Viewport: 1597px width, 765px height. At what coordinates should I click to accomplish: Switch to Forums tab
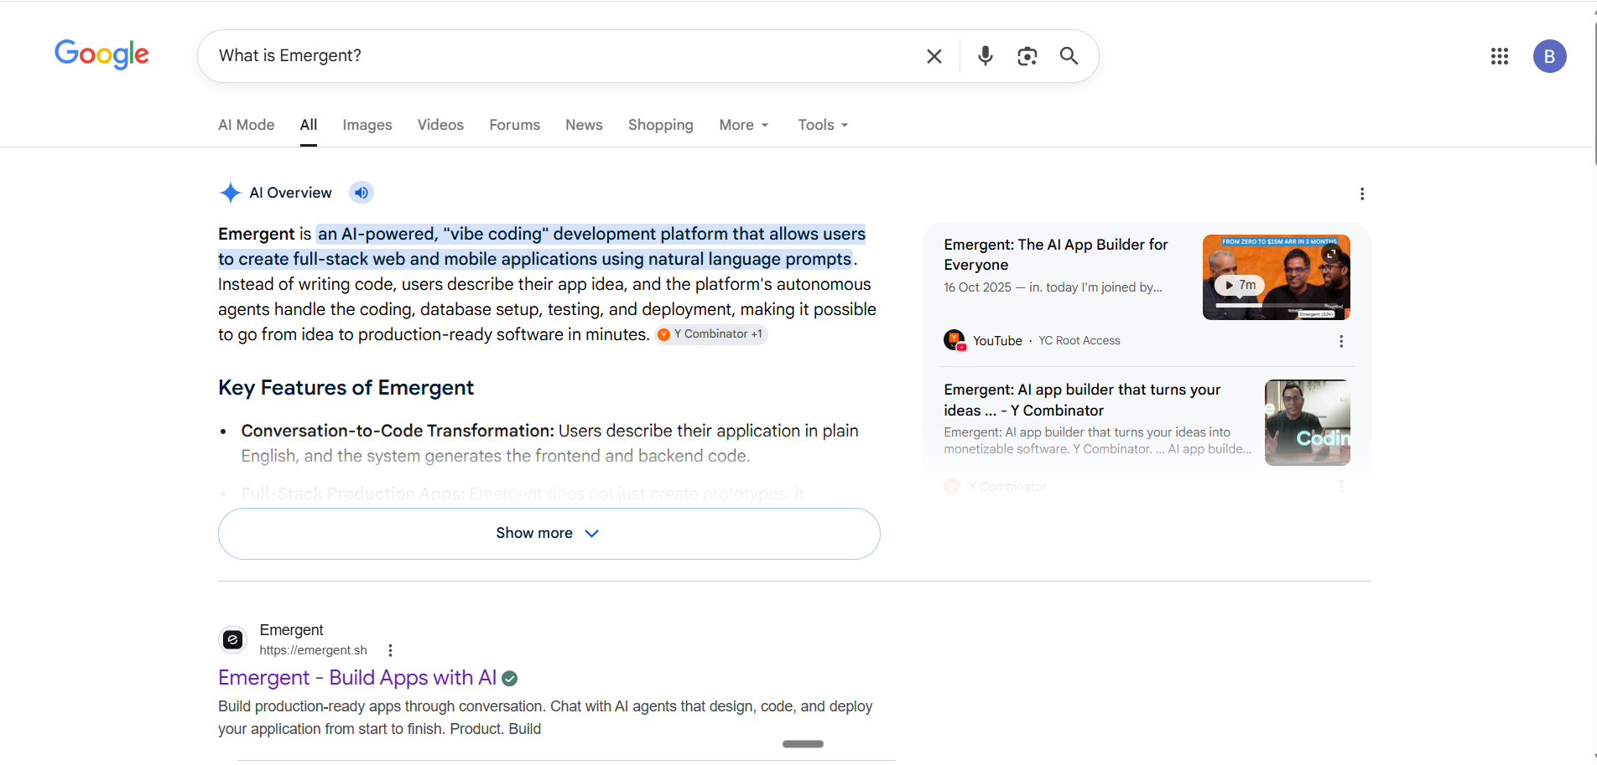click(x=514, y=125)
